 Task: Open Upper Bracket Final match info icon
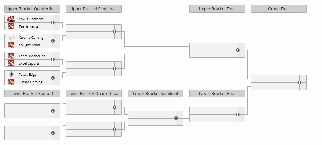[x=238, y=50]
